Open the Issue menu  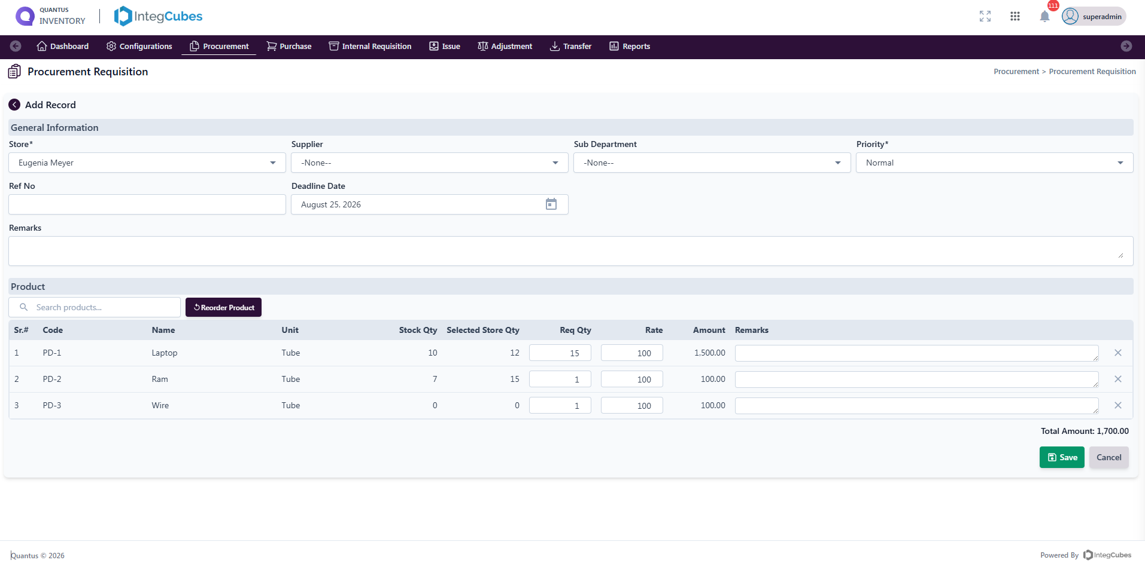click(x=445, y=46)
